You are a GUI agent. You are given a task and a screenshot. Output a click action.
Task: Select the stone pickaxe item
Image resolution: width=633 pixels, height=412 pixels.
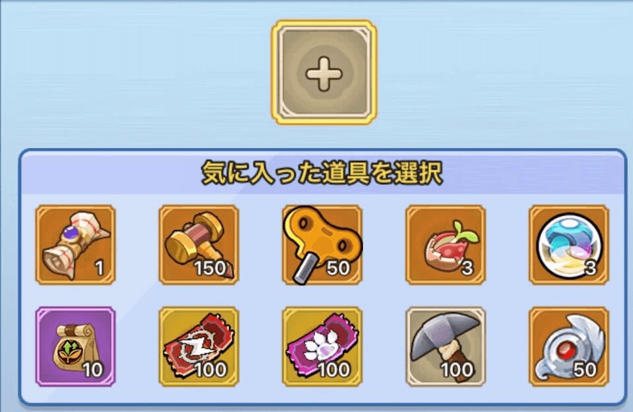point(446,346)
